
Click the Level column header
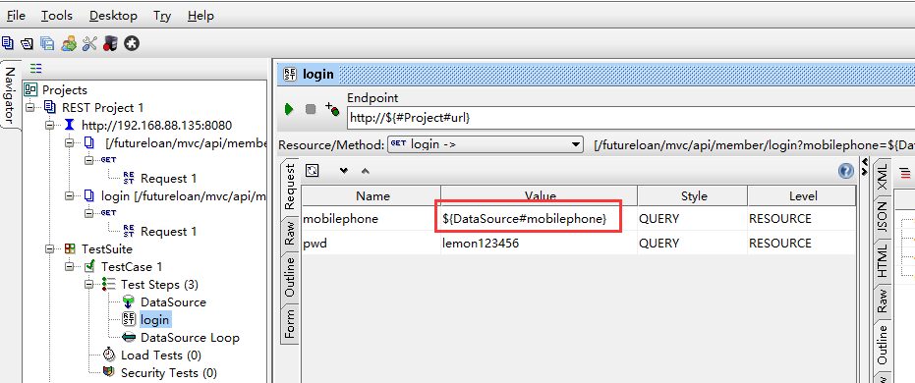pyautogui.click(x=801, y=195)
